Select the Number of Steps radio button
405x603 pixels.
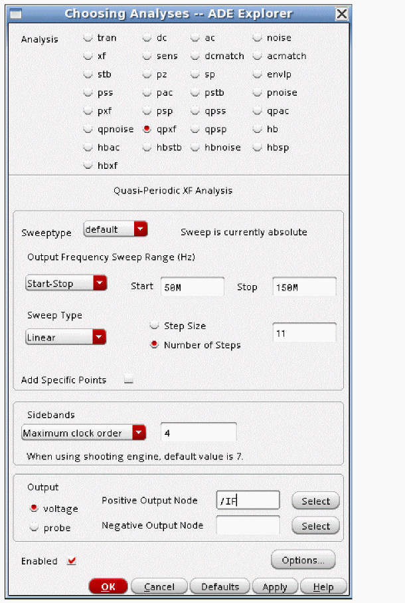point(155,344)
